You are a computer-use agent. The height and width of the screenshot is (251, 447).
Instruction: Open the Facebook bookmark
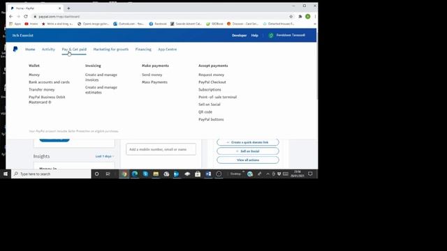point(158,24)
